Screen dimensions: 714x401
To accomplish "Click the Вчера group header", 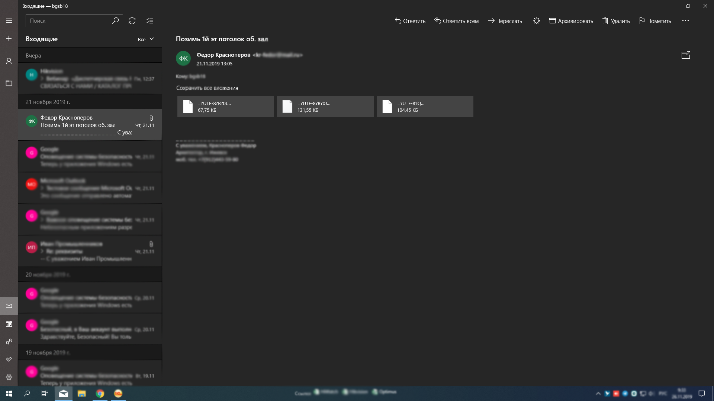I will click(x=90, y=55).
